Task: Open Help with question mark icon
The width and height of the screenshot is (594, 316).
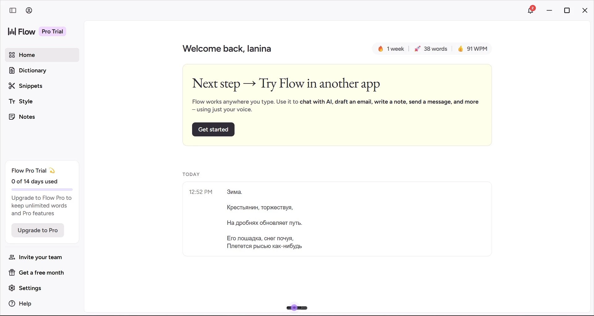Action: (x=12, y=304)
